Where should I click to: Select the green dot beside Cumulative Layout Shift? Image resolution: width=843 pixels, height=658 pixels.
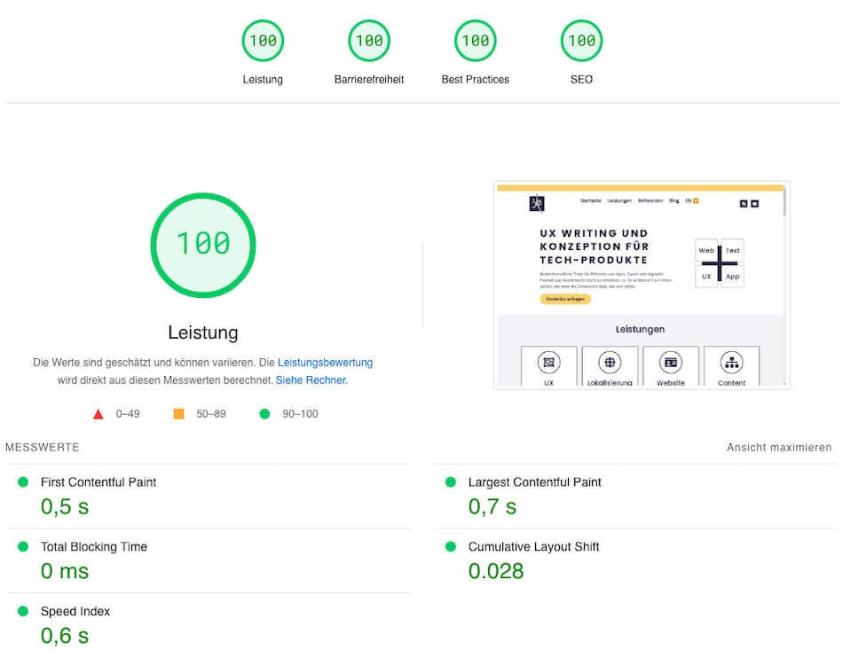click(451, 546)
